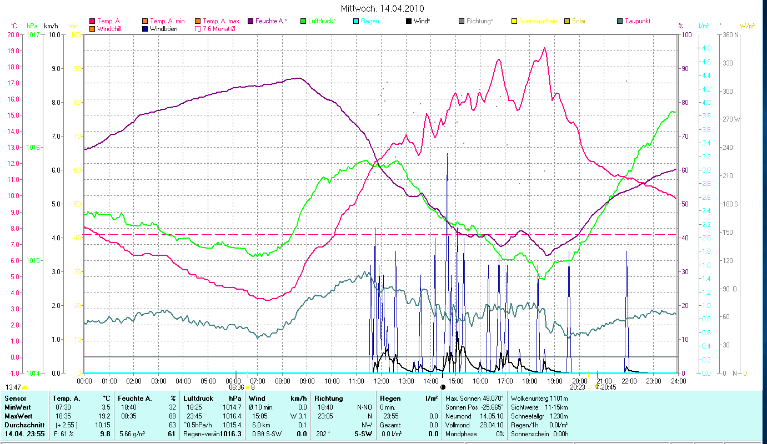Click the MaxWert row label

18,416
